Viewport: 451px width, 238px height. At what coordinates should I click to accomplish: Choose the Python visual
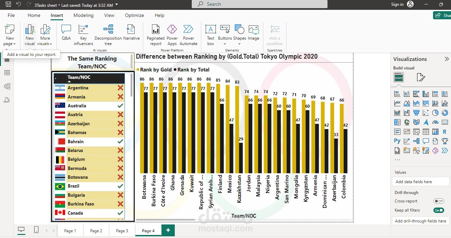tap(397, 141)
